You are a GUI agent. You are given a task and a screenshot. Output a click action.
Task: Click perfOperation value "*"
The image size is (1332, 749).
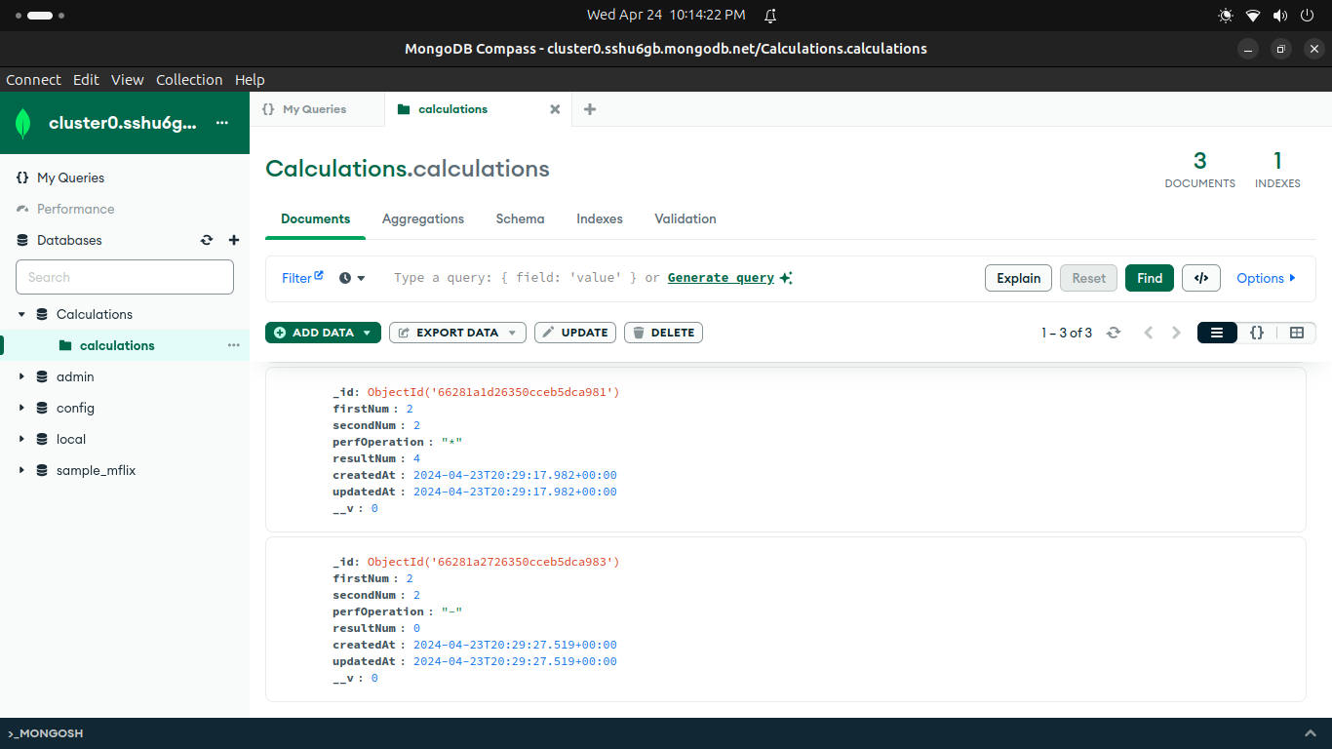[x=451, y=442]
